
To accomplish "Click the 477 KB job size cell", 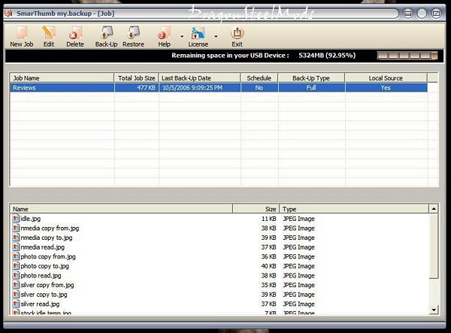I will 136,88.
